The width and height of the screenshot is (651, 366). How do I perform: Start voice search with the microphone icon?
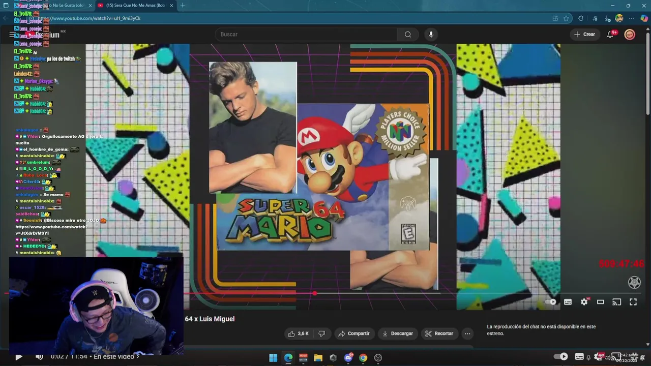point(431,35)
